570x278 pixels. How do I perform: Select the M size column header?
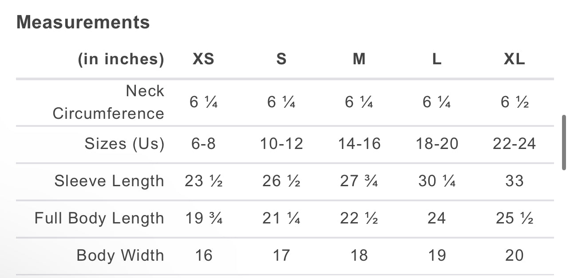point(359,59)
